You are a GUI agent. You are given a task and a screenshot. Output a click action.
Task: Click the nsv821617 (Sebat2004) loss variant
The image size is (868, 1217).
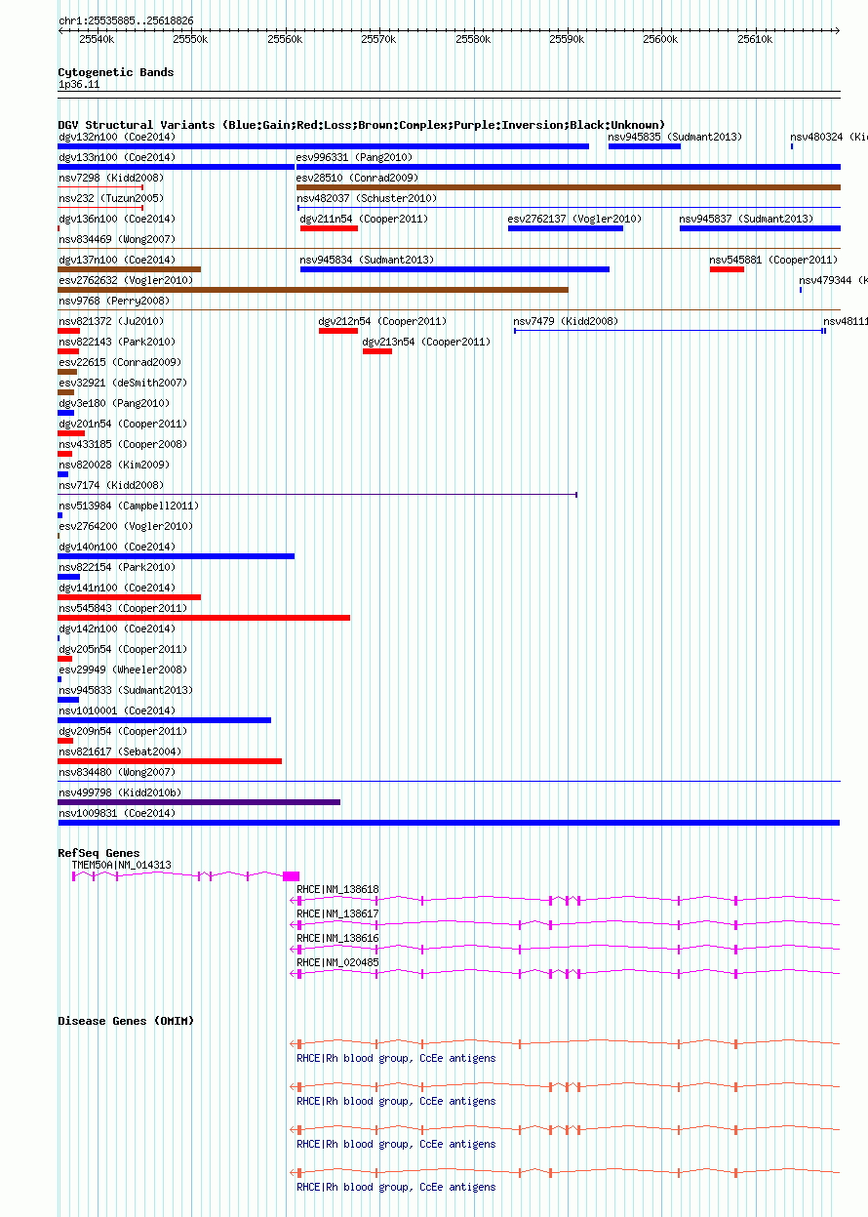click(x=170, y=761)
